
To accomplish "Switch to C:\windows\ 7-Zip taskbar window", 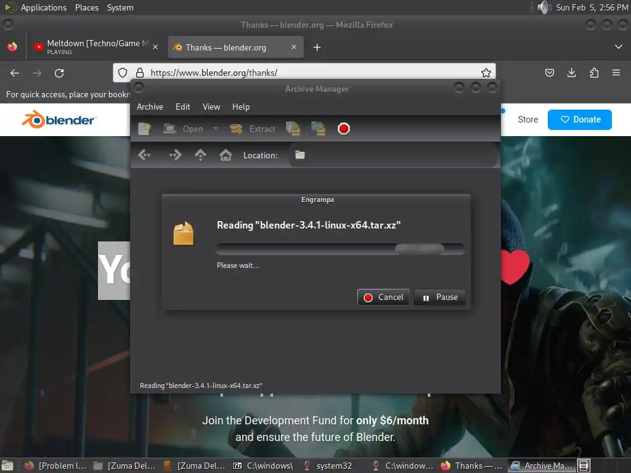I will (x=263, y=466).
